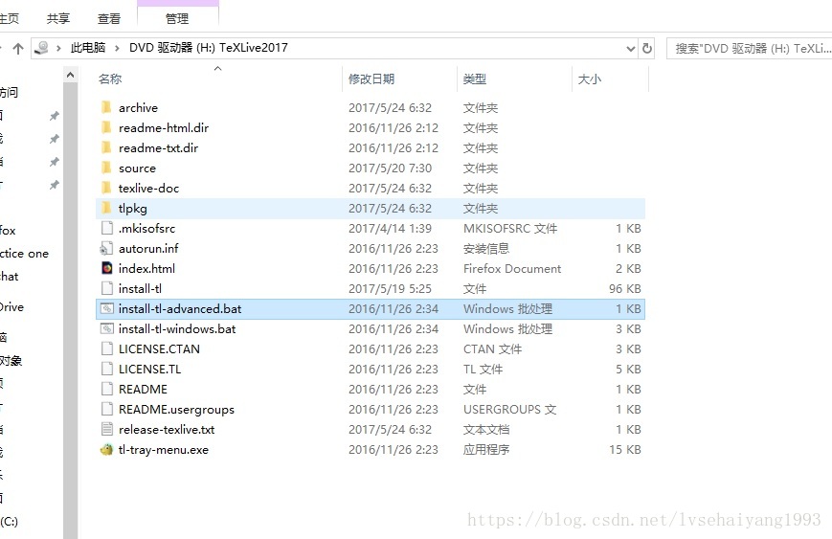
Task: Click the 安装信息 type cell
Action: click(x=486, y=248)
